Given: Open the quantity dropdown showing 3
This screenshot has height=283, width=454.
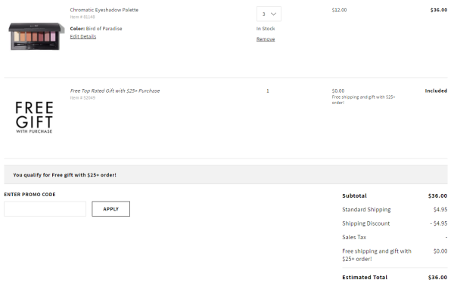Looking at the screenshot, I should [269, 14].
